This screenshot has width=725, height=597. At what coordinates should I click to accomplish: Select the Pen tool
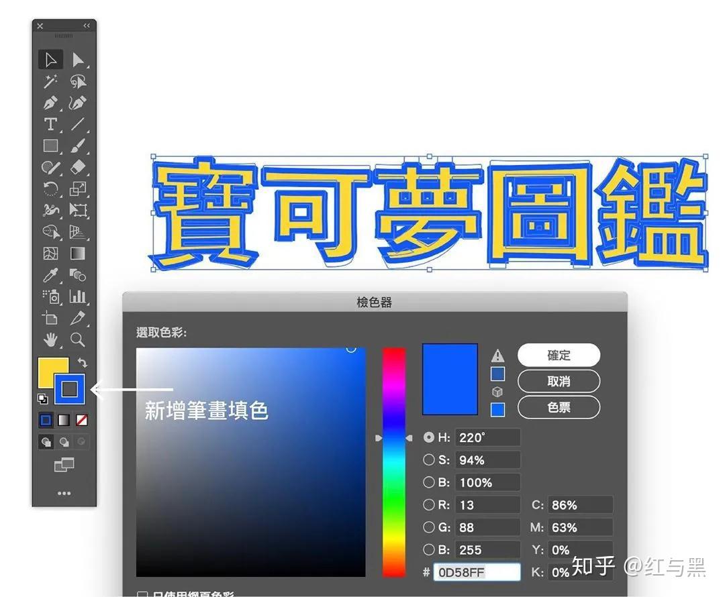click(50, 103)
